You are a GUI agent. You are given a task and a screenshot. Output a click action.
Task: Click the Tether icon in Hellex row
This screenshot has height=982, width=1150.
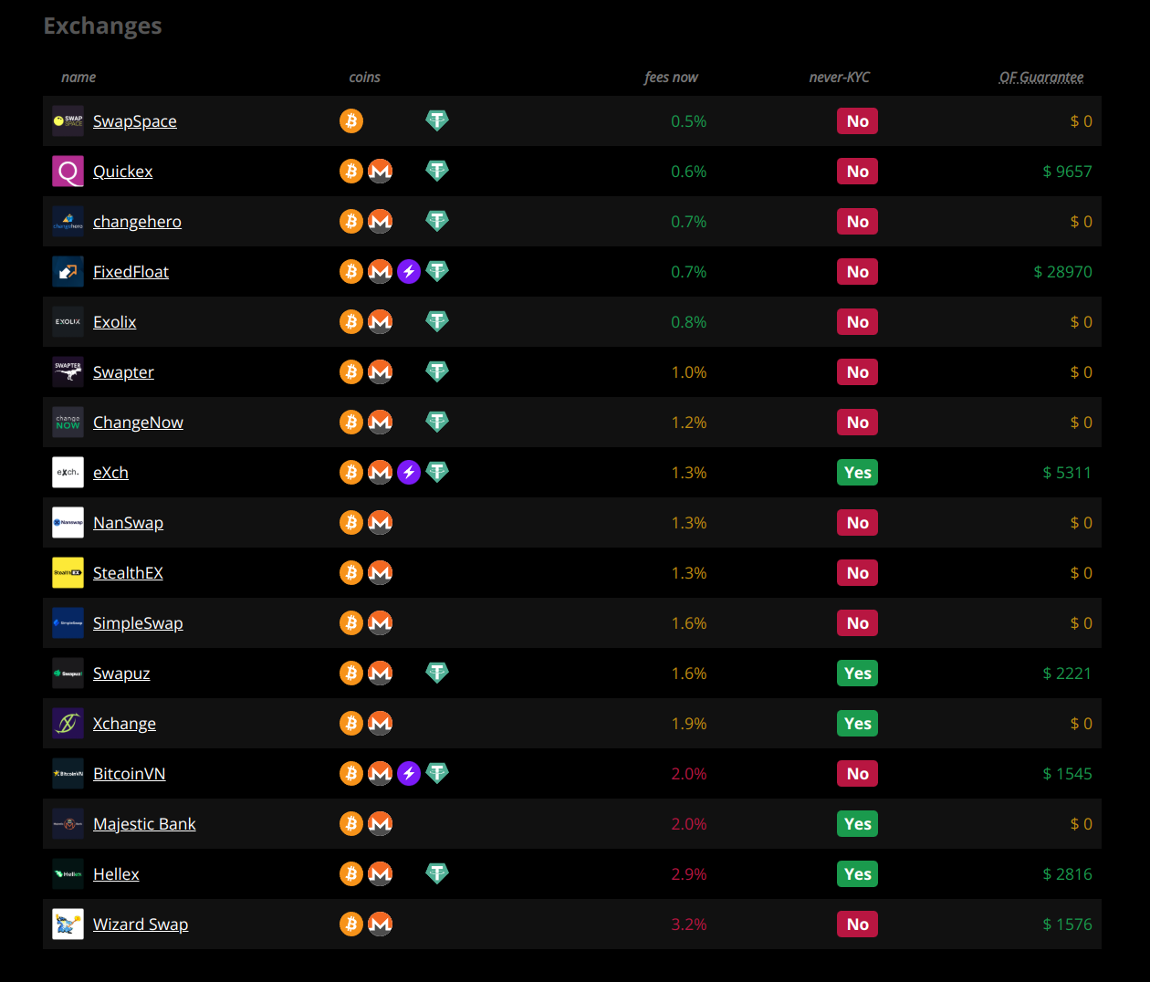click(437, 873)
